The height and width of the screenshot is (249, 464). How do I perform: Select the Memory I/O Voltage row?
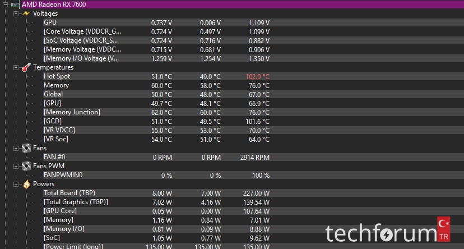point(253,58)
